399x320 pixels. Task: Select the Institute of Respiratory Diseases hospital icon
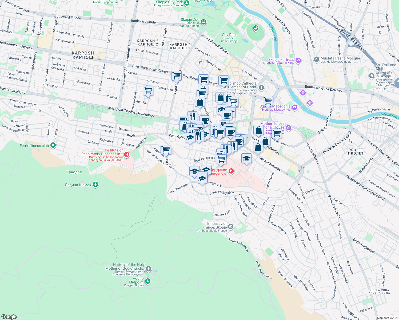(x=127, y=154)
